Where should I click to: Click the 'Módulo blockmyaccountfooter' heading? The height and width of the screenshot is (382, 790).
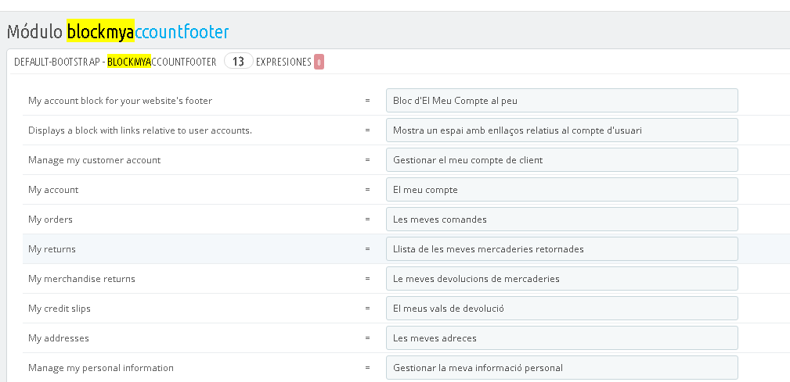(x=117, y=32)
